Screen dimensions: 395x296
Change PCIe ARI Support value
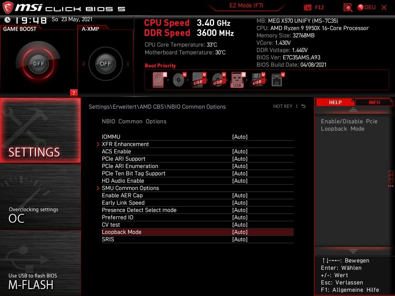click(240, 158)
